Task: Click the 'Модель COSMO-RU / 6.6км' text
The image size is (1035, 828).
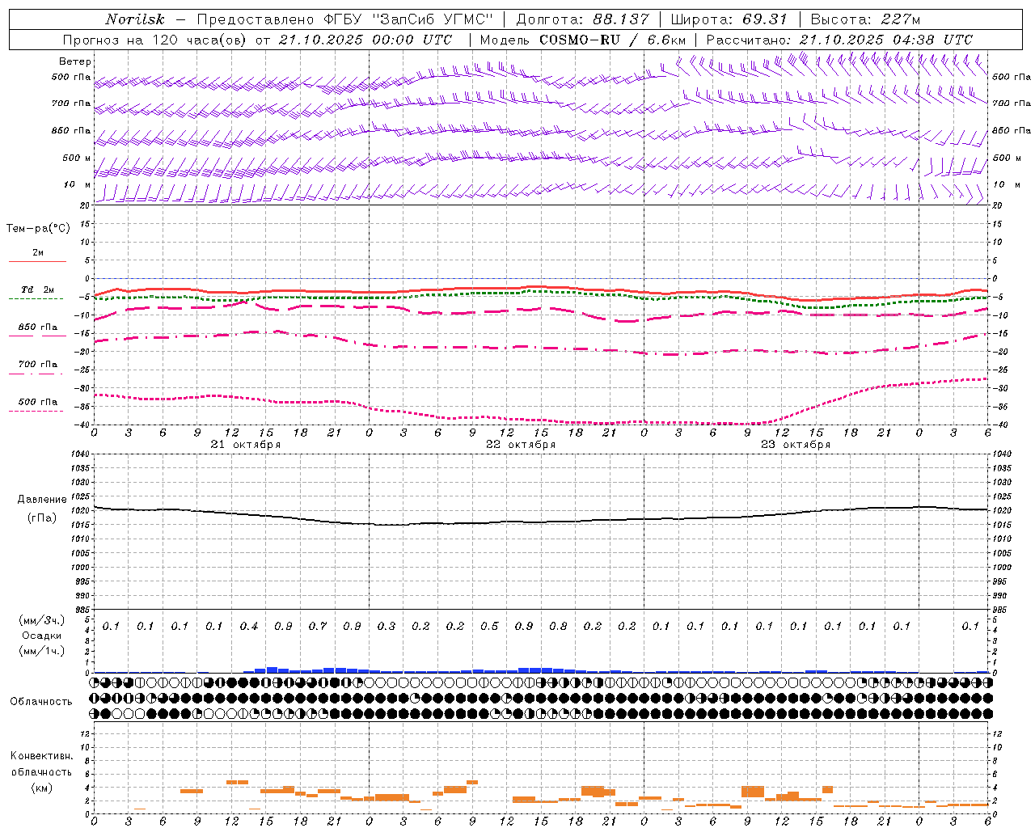Action: pos(583,40)
